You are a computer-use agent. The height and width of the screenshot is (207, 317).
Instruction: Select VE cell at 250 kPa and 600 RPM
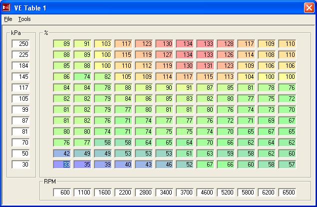coord(63,44)
